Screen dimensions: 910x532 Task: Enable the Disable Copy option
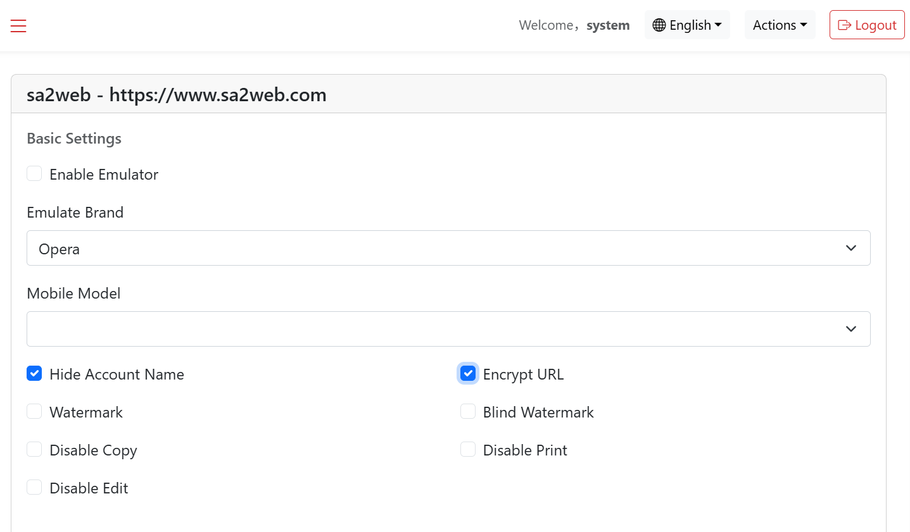[34, 449]
